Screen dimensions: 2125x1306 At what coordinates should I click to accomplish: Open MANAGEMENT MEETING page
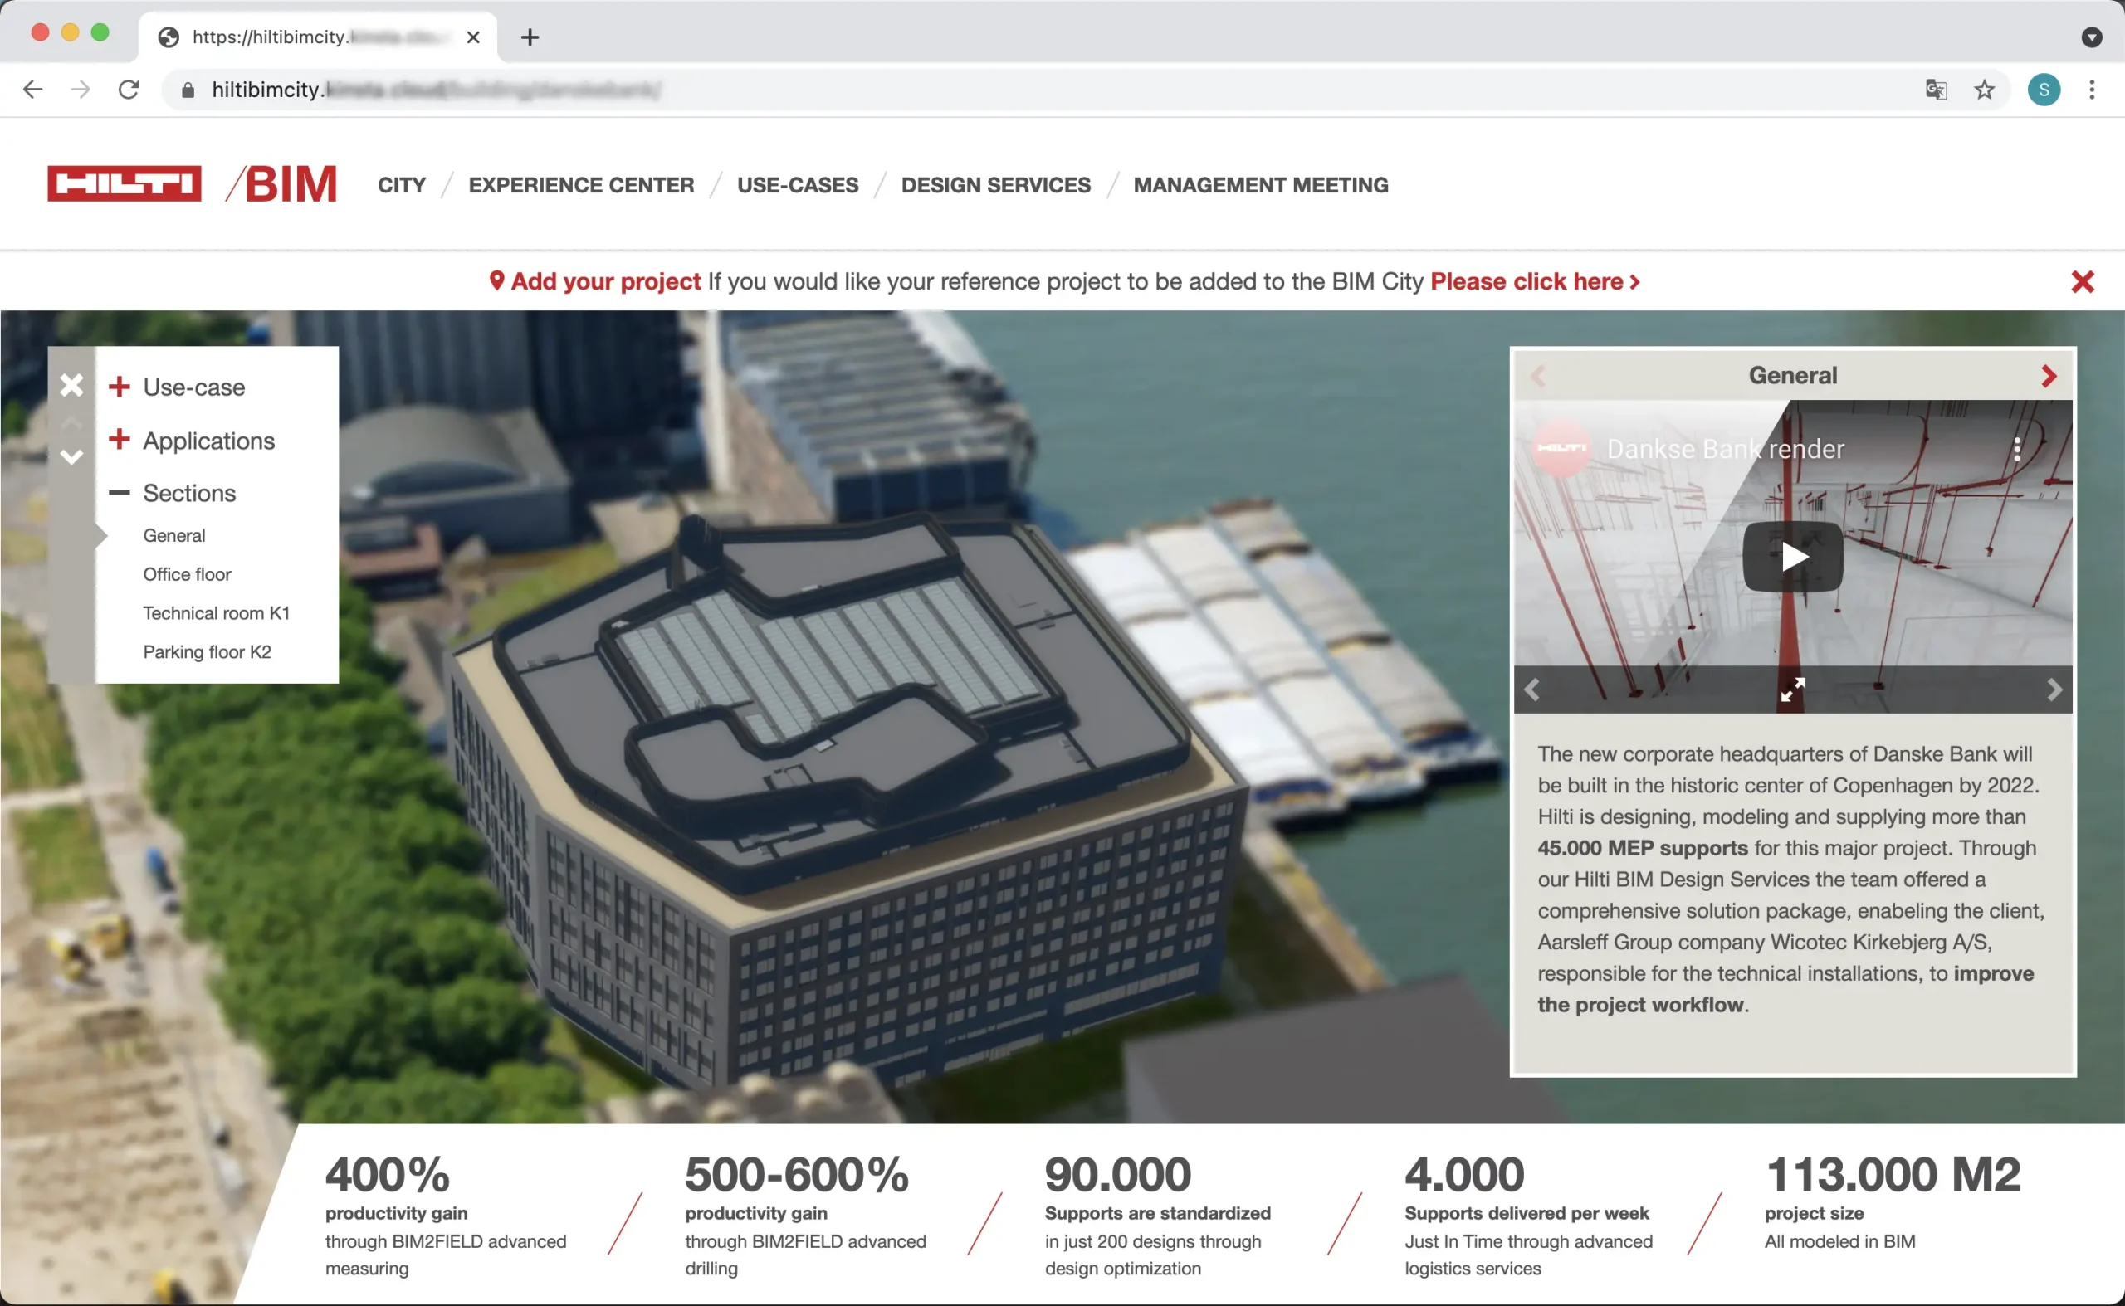pyautogui.click(x=1261, y=185)
